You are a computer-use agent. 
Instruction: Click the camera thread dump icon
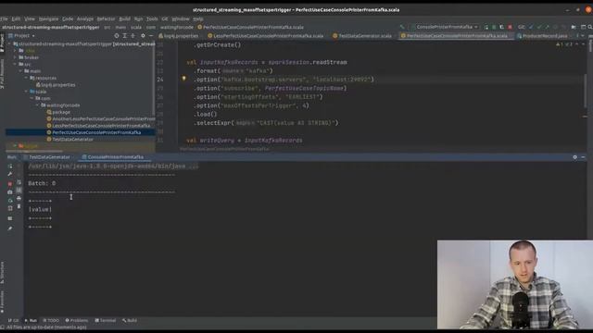coord(10,192)
